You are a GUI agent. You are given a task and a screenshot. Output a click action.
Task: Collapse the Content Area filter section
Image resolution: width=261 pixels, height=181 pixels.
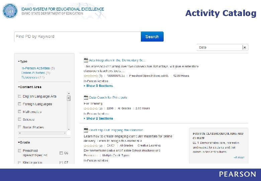30,87
